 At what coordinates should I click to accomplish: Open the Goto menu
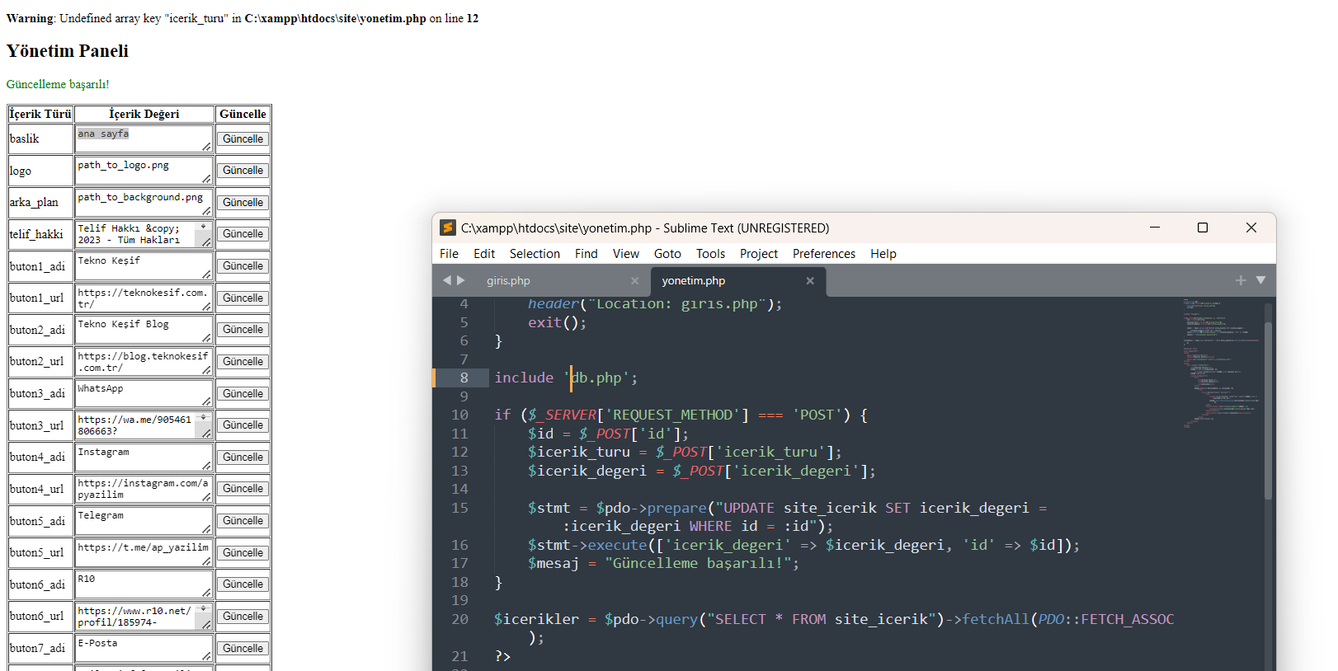667,254
